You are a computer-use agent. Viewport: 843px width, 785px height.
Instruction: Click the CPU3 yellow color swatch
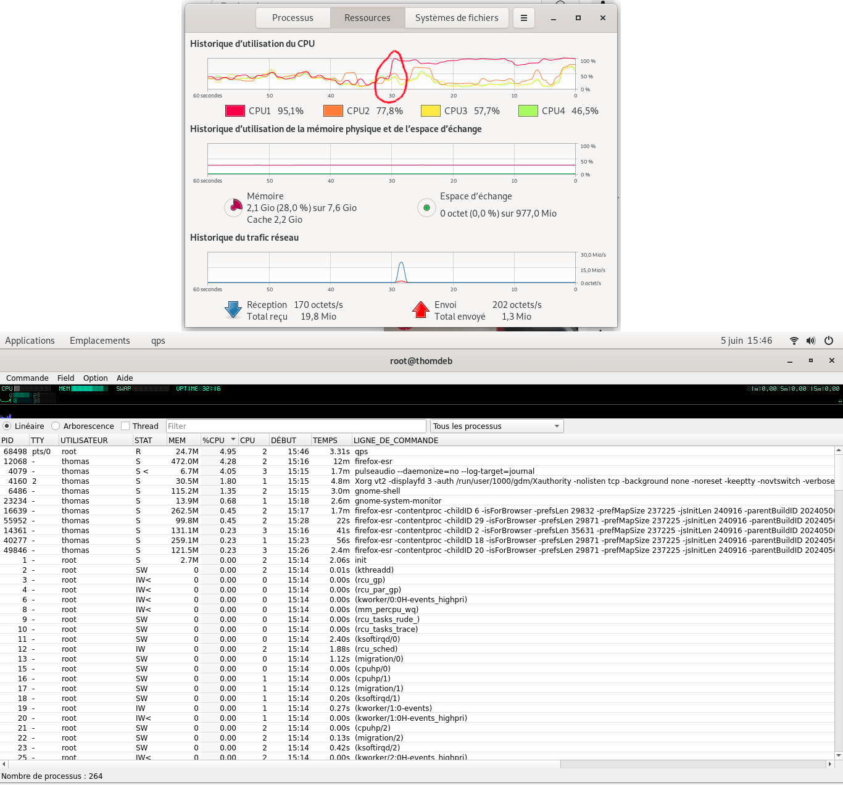pos(431,111)
